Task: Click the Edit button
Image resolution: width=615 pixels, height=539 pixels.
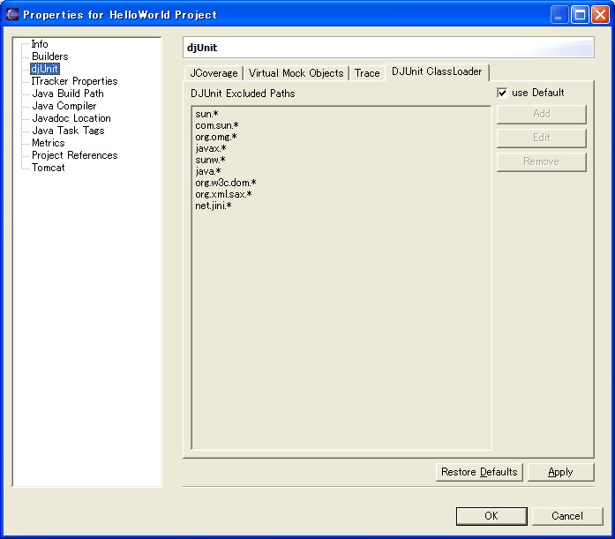Action: tap(542, 138)
